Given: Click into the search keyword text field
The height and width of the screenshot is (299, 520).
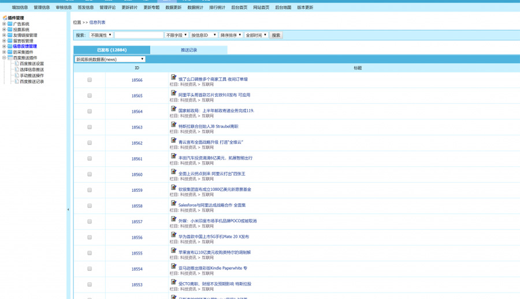Looking at the screenshot, I should (139, 35).
